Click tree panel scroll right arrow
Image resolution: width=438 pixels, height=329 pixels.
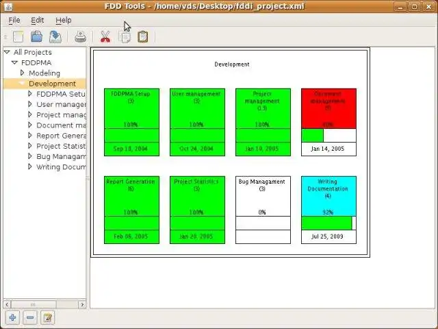point(82,304)
